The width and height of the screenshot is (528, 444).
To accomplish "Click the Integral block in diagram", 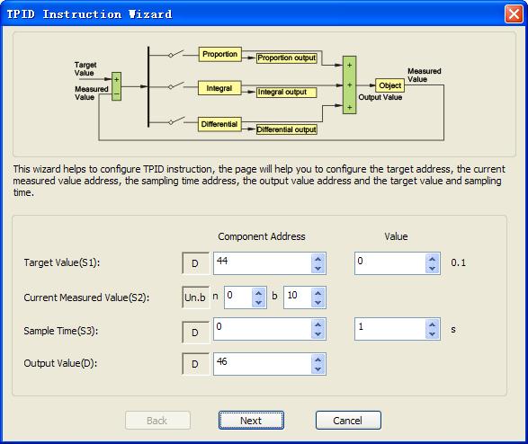I will click(219, 88).
